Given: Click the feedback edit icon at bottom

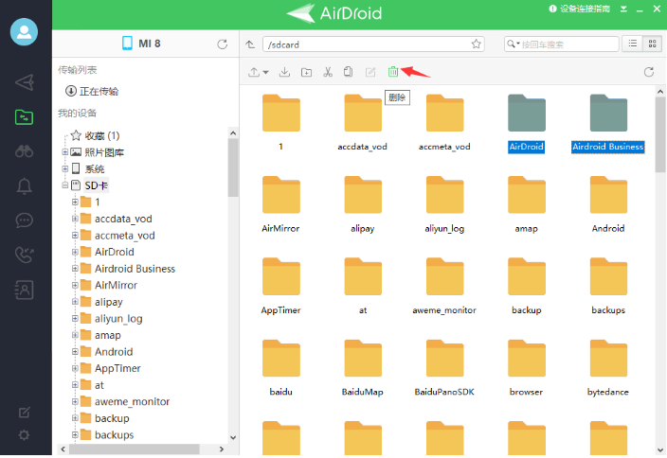Looking at the screenshot, I should 25,413.
